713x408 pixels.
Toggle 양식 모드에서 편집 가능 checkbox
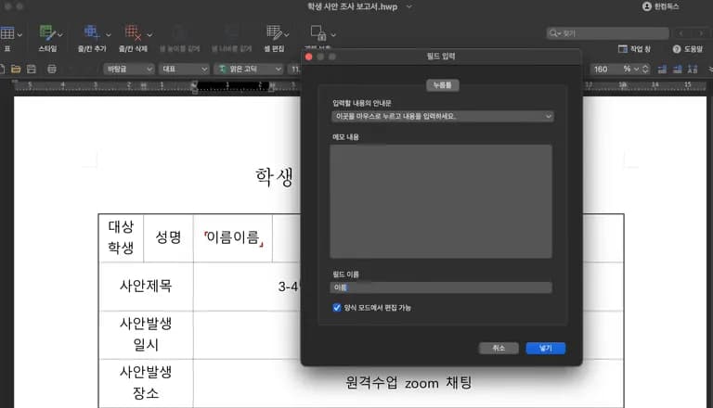tap(336, 307)
